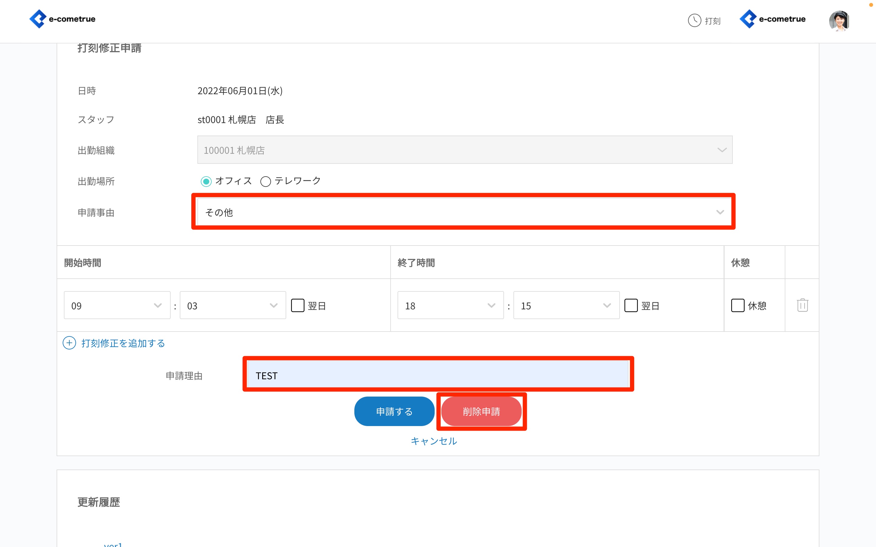Viewport: 876px width, 547px height.
Task: Click the 申請理由 text field containing TEST
Action: pos(437,375)
